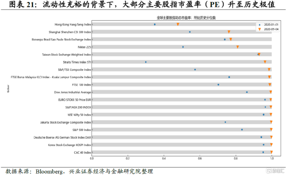Click the blue dot on the FTSE 100 row
Viewport: 286px width, 175px height.
pos(218,85)
